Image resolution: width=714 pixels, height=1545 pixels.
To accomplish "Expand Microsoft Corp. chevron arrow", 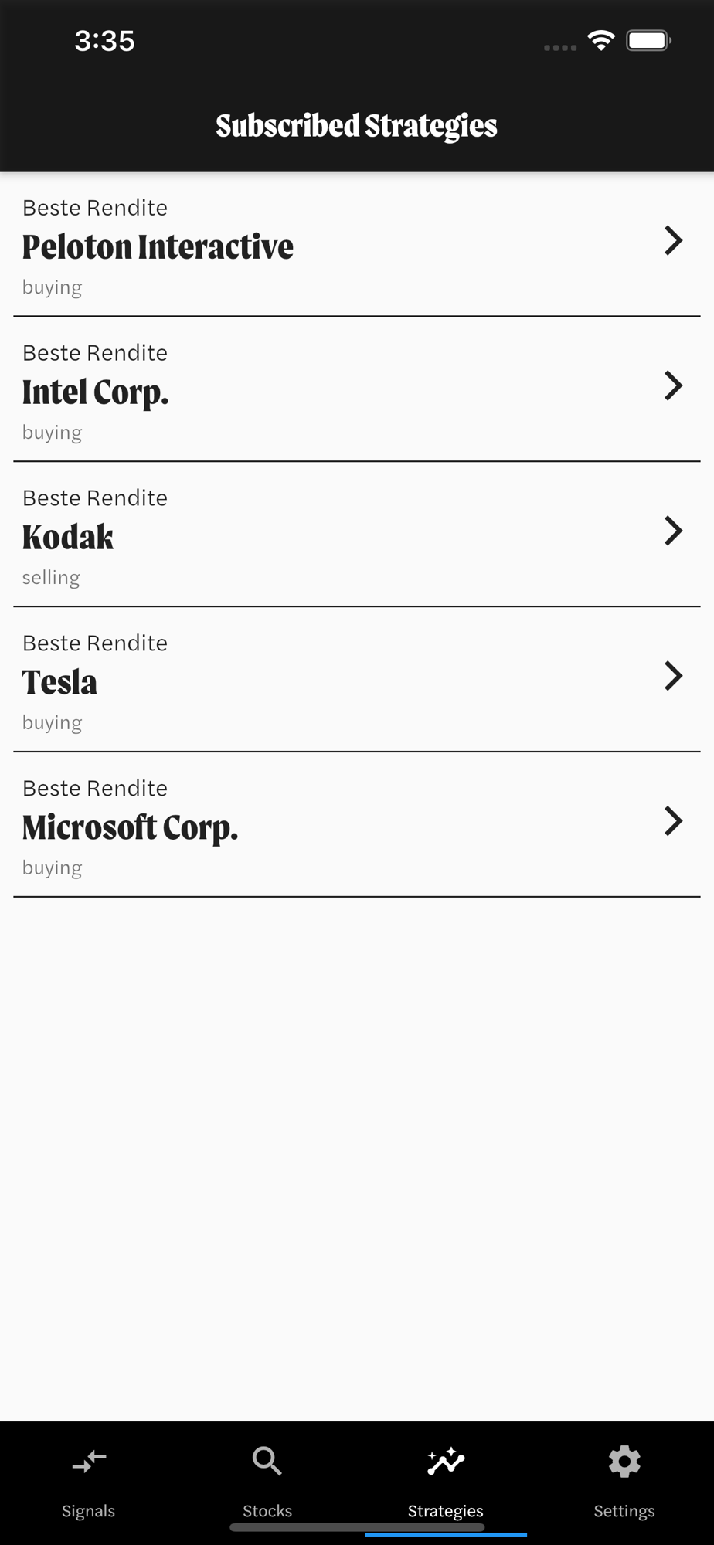I will pos(674,821).
